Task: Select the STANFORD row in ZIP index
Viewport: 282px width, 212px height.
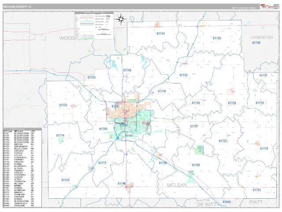Action: coord(19,195)
